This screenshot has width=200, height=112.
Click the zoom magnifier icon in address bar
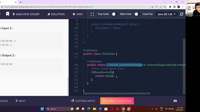[157, 7]
